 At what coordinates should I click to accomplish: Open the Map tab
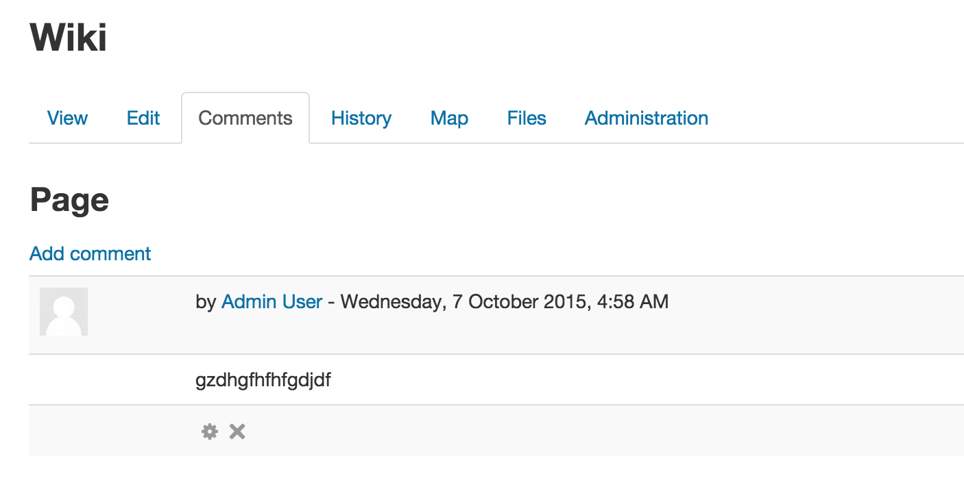click(x=449, y=118)
